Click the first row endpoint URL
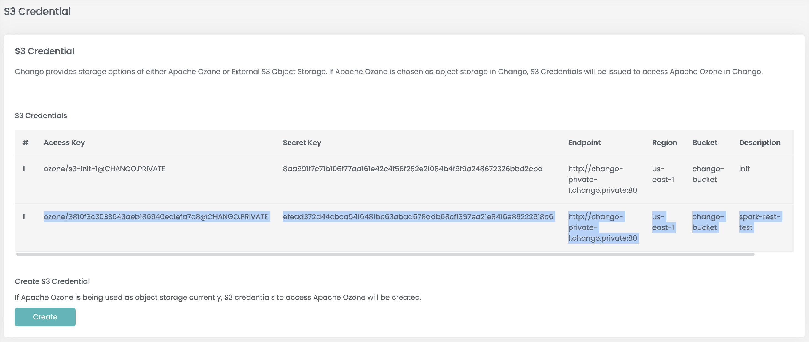The width and height of the screenshot is (809, 342). [602, 180]
